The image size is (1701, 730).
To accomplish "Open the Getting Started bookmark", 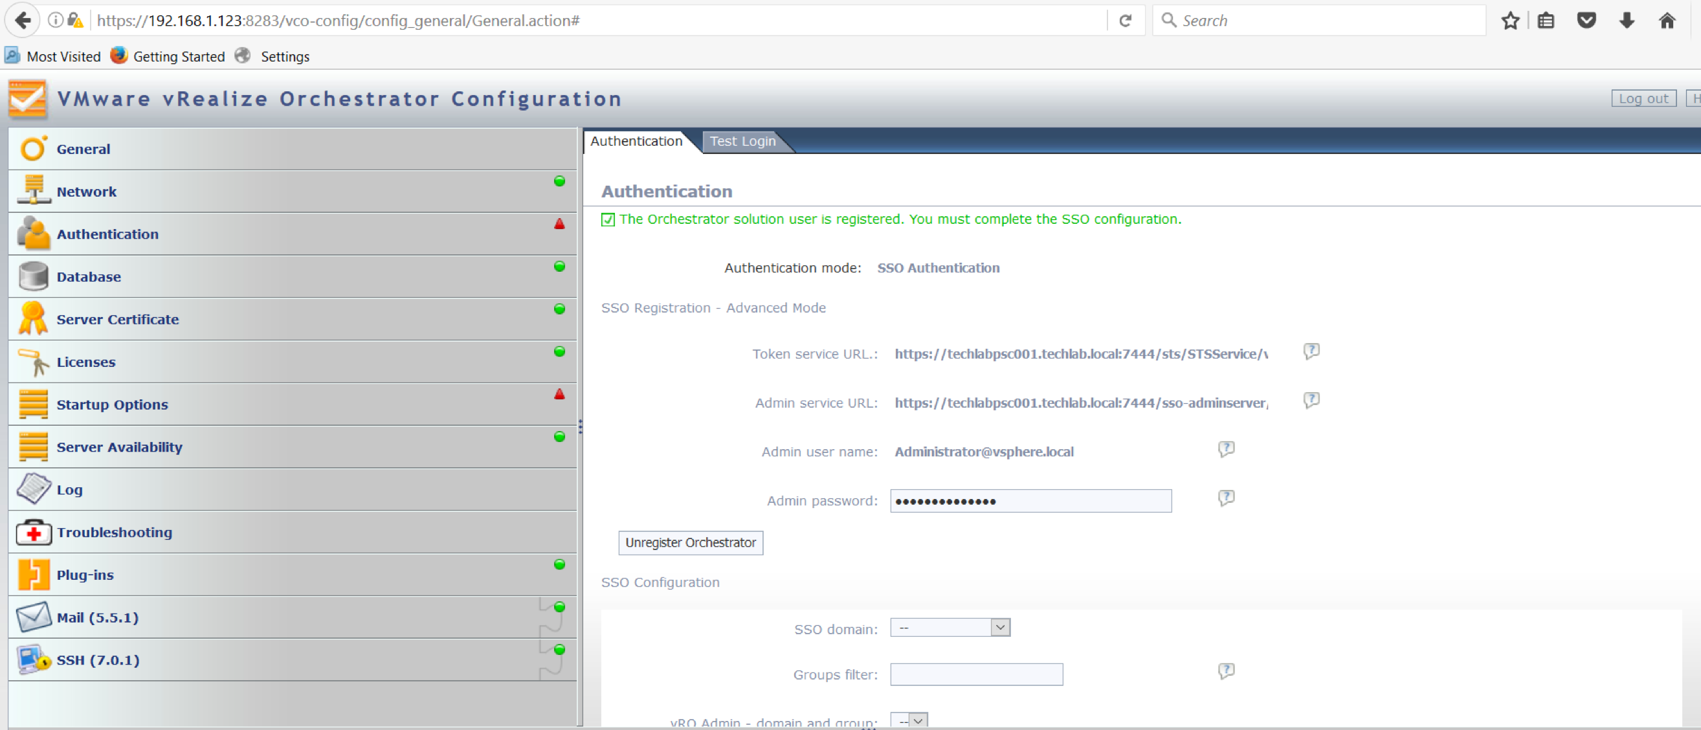I will point(168,56).
